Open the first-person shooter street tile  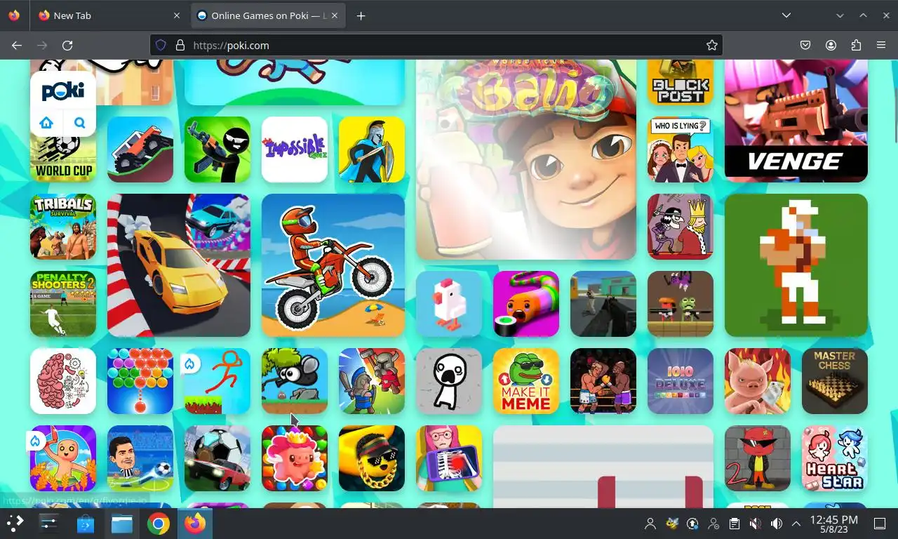click(603, 304)
